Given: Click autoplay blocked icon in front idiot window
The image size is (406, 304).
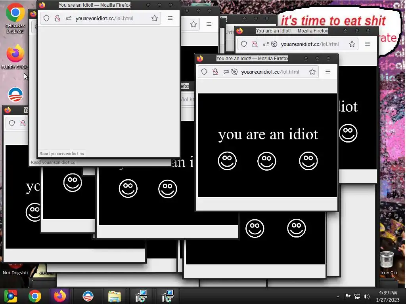Looking at the screenshot, I should pyautogui.click(x=234, y=72).
